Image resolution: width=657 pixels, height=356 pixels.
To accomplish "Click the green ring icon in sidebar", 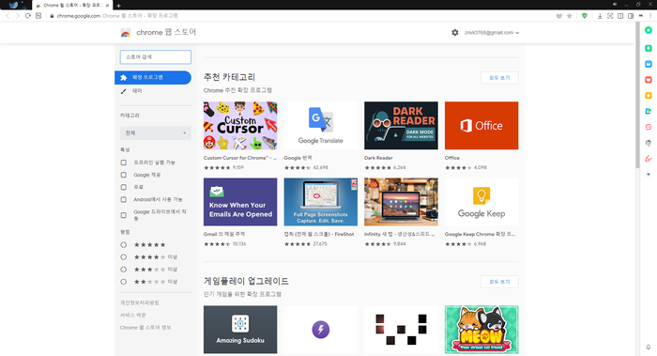I will tap(649, 30).
